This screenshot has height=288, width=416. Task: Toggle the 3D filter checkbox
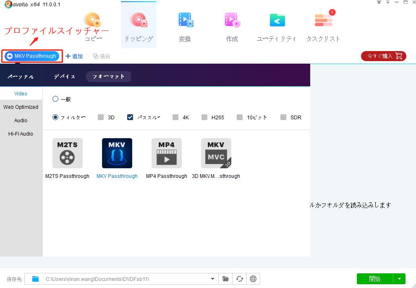point(101,117)
